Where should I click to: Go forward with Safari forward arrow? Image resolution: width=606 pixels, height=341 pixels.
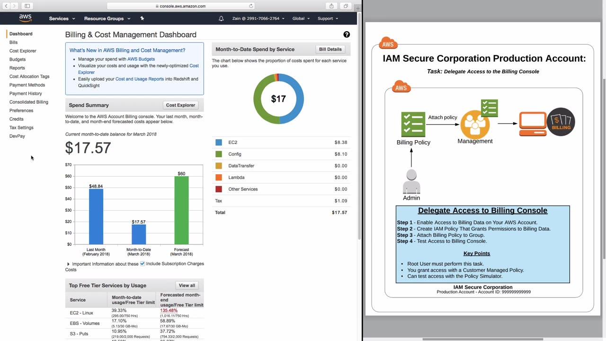tap(14, 6)
